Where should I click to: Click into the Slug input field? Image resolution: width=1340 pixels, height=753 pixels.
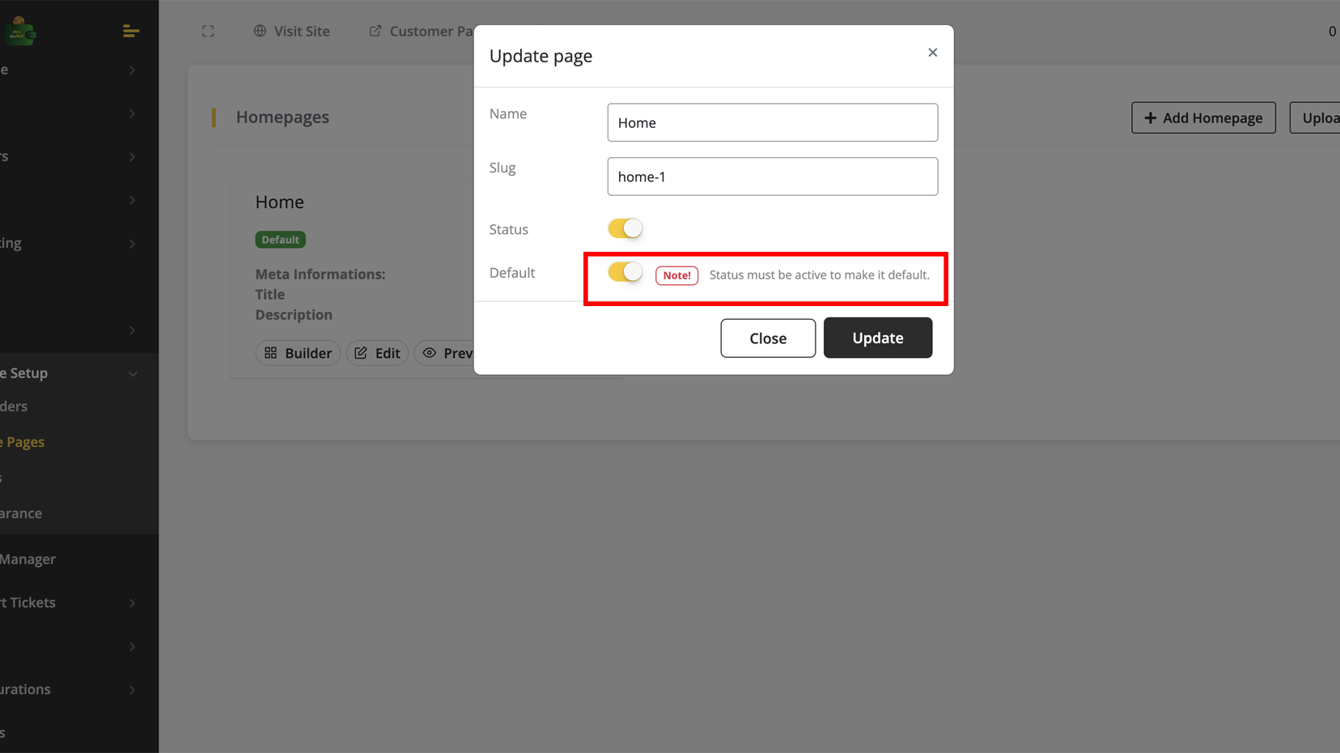[772, 177]
